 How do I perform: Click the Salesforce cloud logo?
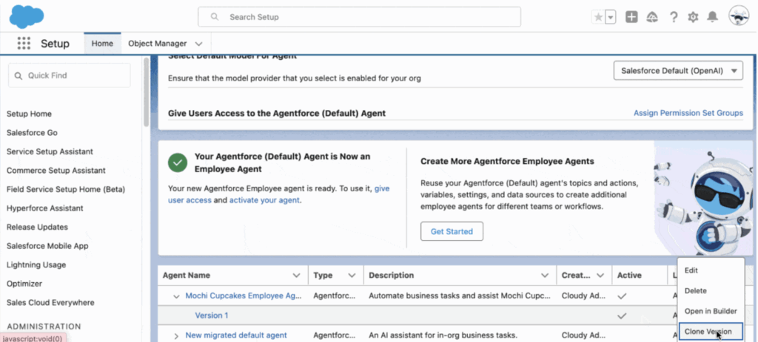pos(27,16)
